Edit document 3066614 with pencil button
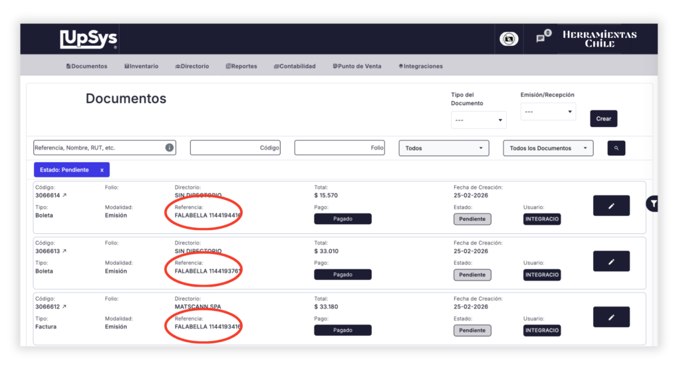Screen dimensions: 681x371 pyautogui.click(x=611, y=206)
